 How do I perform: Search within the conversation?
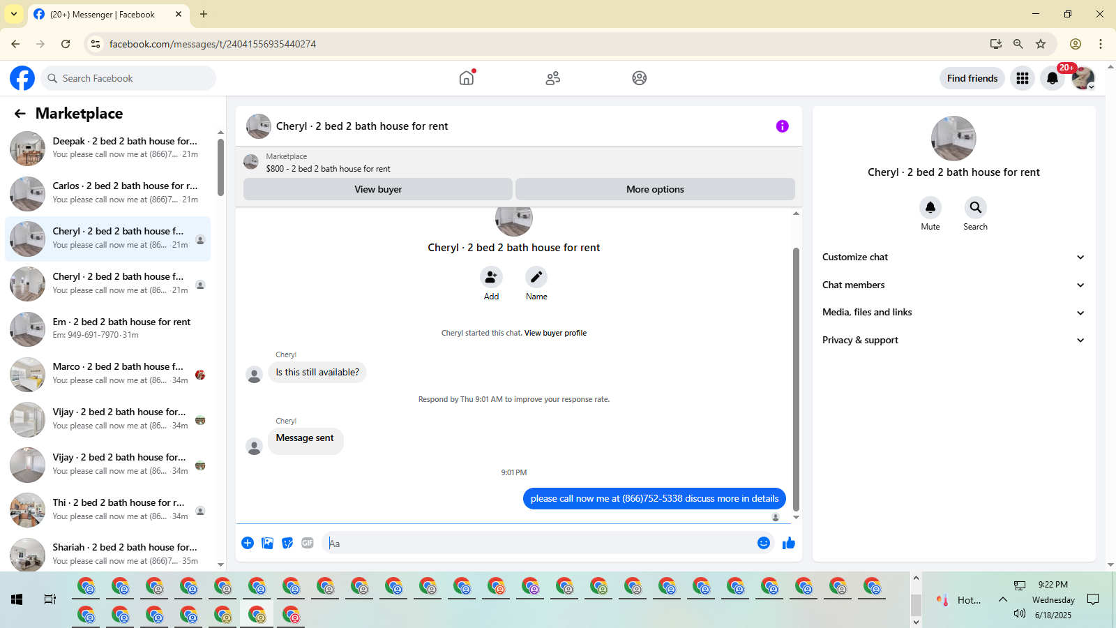976,207
